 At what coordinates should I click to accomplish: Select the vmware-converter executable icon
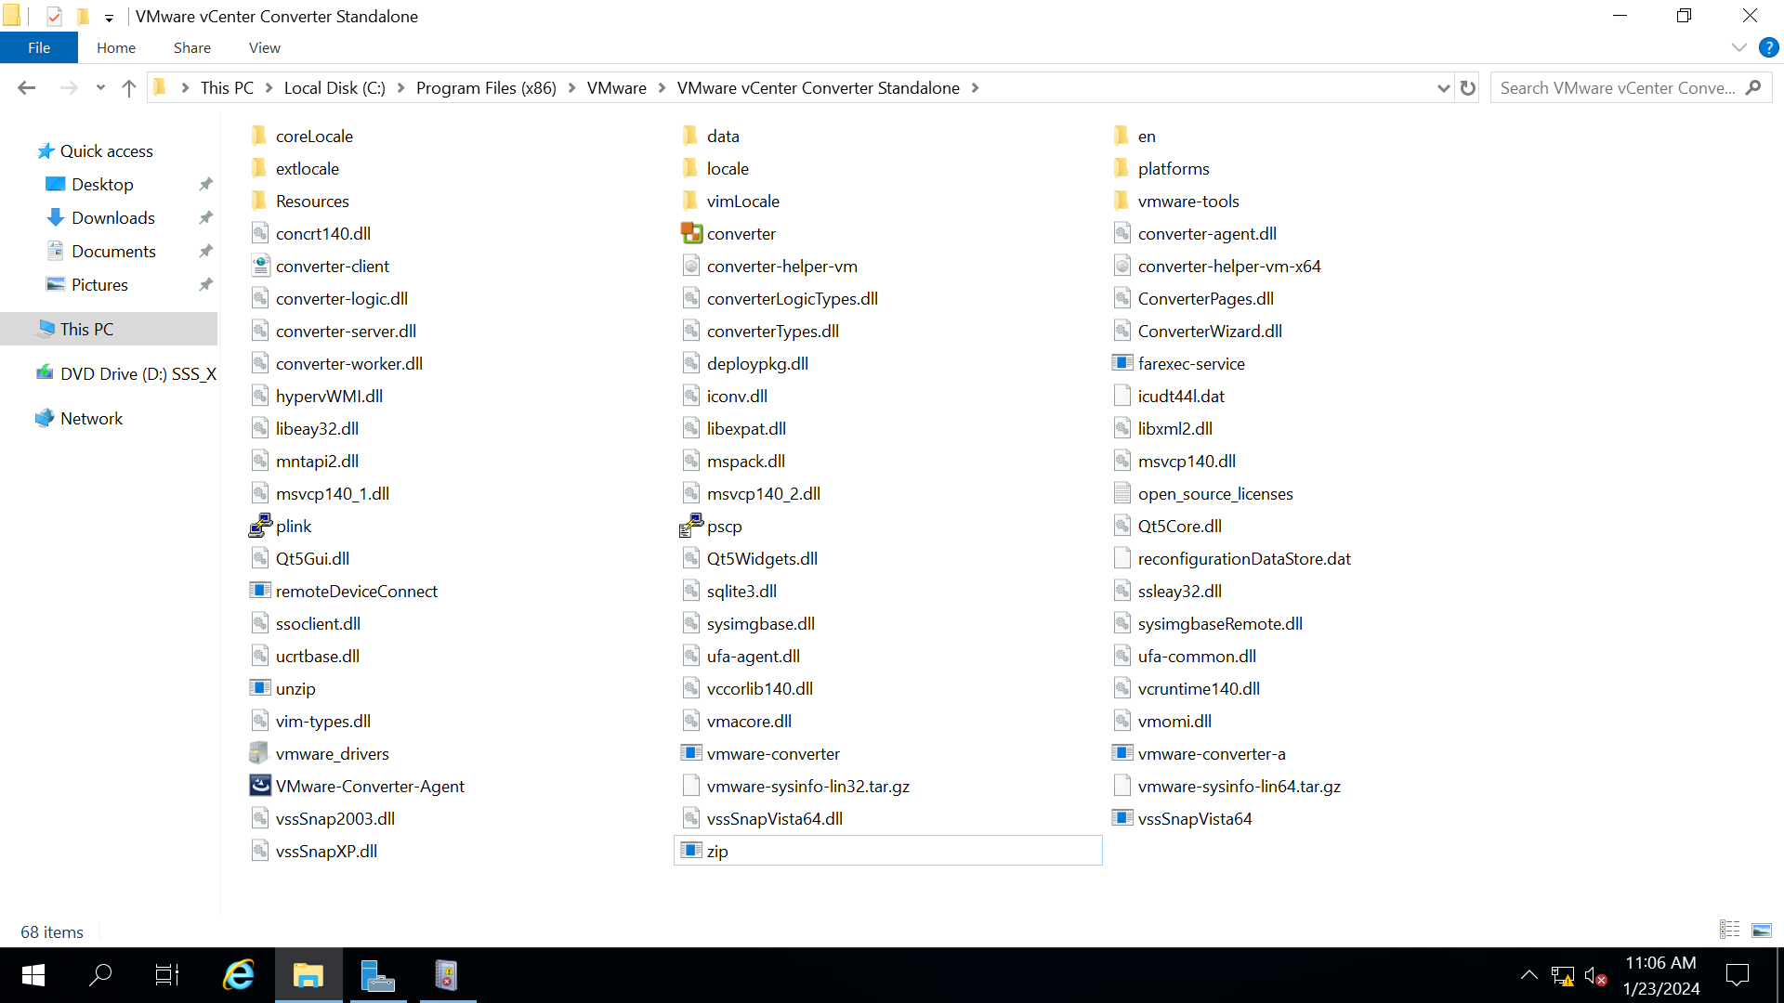(x=691, y=753)
